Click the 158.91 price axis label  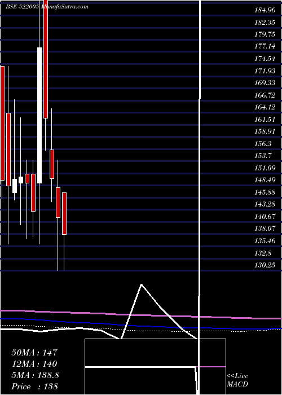click(265, 131)
